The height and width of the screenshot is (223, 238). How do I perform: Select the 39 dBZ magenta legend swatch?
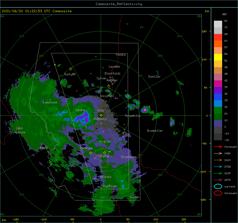(218, 84)
